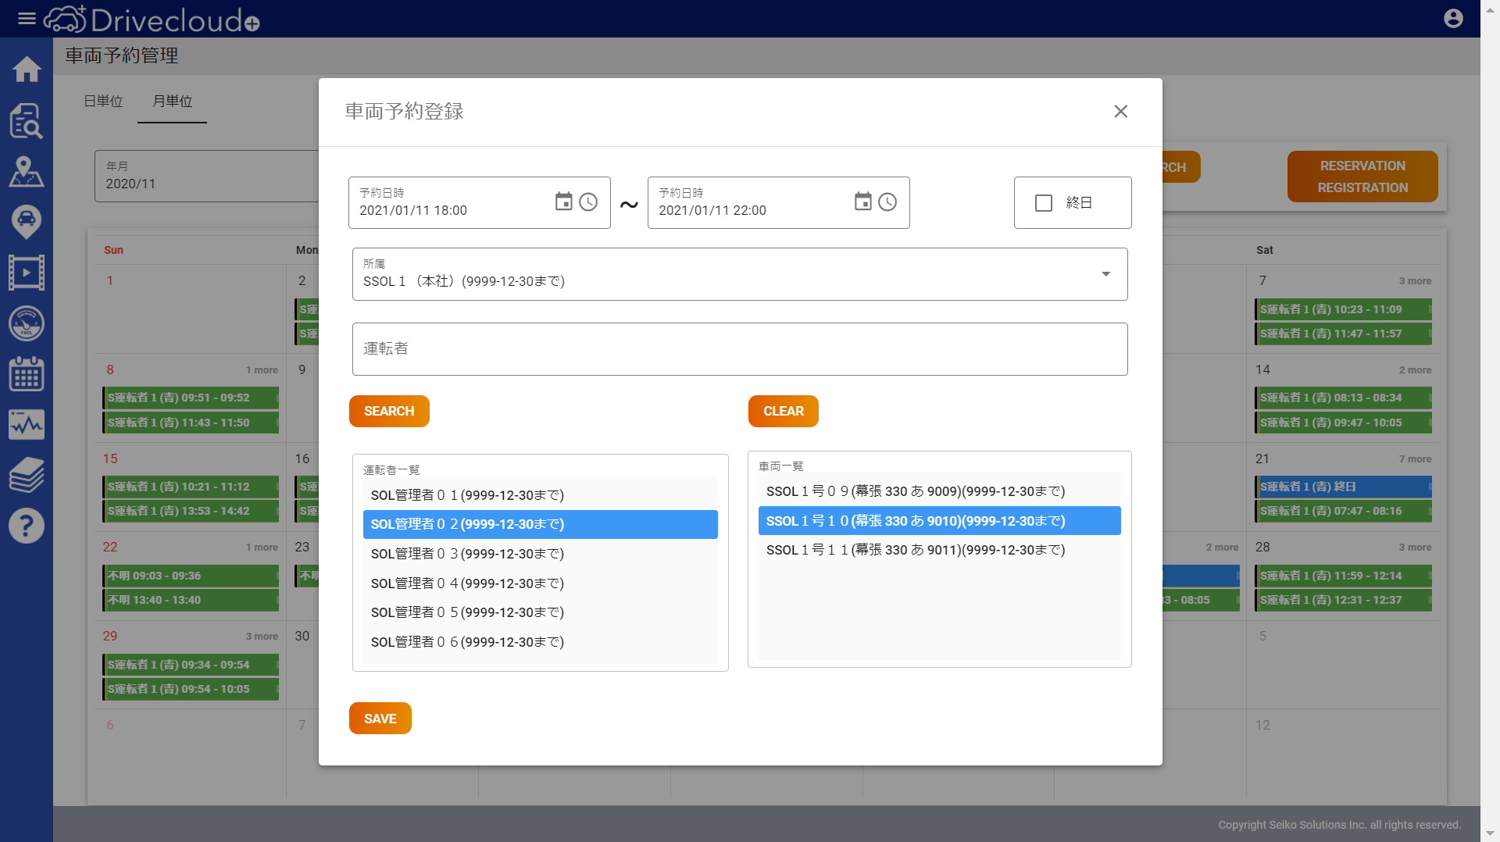Open calendar reservation sidebar icon
Image resolution: width=1500 pixels, height=842 pixels.
click(x=27, y=374)
